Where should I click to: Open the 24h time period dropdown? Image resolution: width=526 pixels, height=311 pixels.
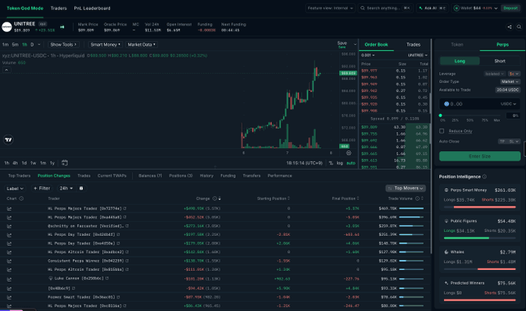66,188
